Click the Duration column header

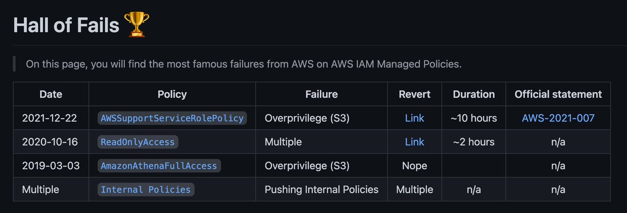[x=473, y=94]
